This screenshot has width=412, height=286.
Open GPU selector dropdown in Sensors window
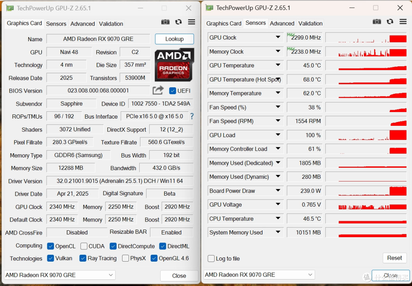point(259,275)
